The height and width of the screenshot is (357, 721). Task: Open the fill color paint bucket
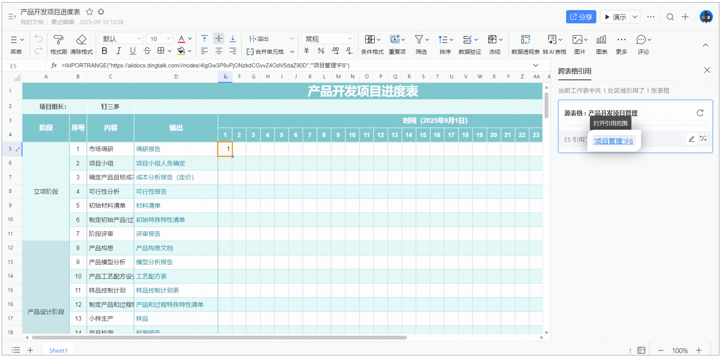pyautogui.click(x=181, y=51)
